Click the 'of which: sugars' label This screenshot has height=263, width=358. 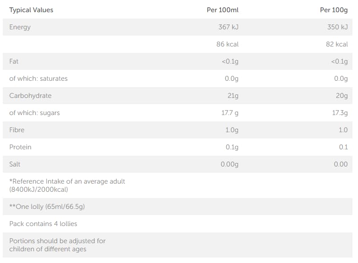point(34,113)
